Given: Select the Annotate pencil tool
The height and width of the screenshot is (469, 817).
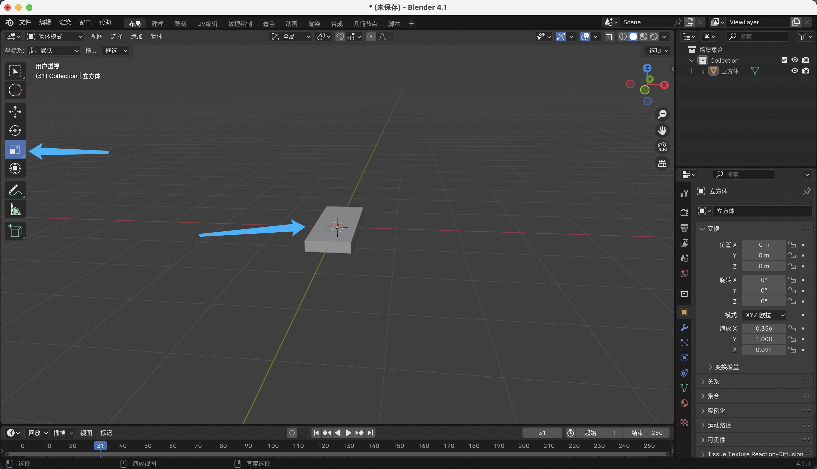Looking at the screenshot, I should pyautogui.click(x=15, y=190).
